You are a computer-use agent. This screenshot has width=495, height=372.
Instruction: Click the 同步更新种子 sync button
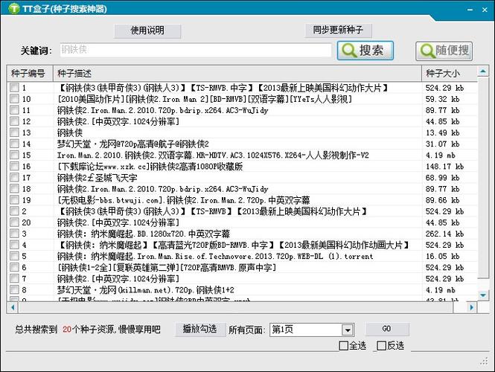click(x=339, y=31)
